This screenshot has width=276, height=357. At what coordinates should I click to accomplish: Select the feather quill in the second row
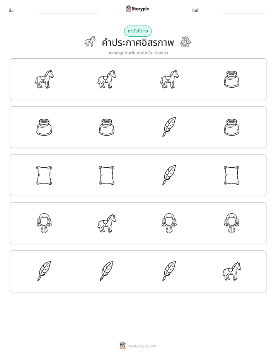(x=169, y=127)
